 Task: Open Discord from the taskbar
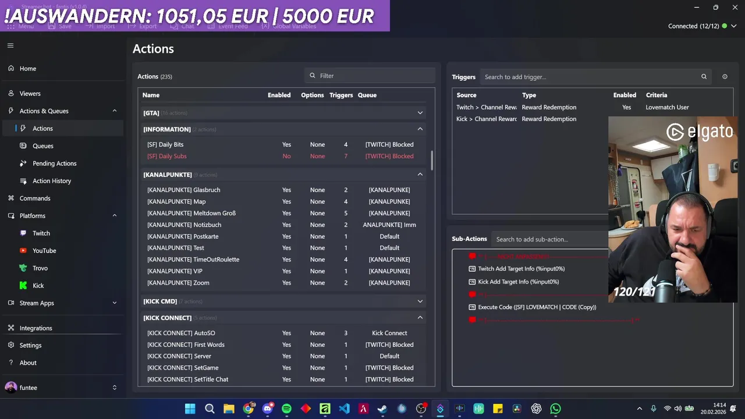(x=268, y=409)
